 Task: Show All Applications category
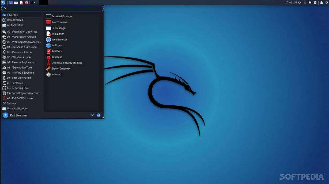pyautogui.click(x=22, y=25)
